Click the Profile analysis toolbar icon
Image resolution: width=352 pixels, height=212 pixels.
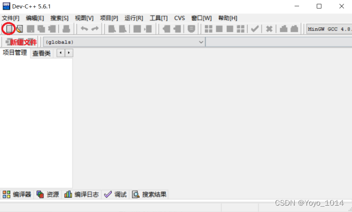coord(284,29)
